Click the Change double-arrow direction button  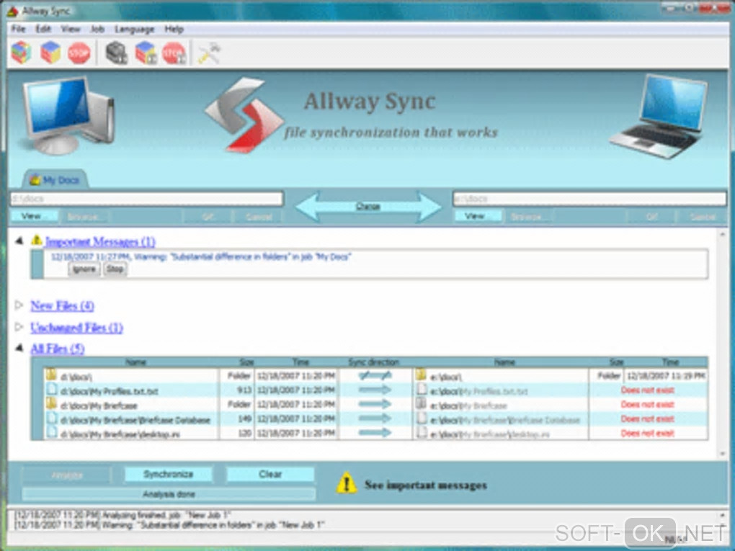click(368, 206)
